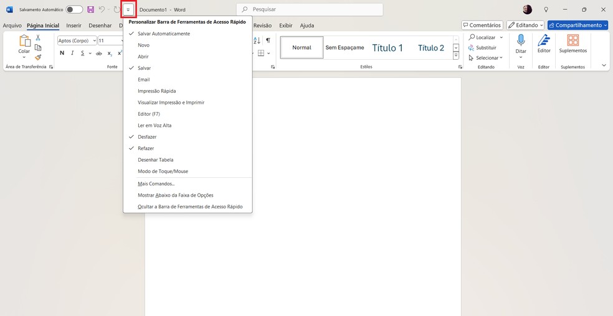Apply italic with the I button
The image size is (613, 316).
click(x=72, y=53)
